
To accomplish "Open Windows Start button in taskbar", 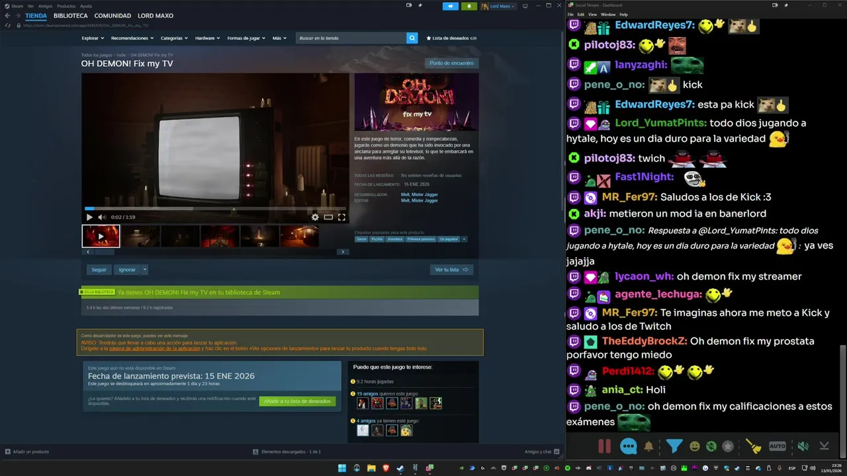I will pos(342,468).
